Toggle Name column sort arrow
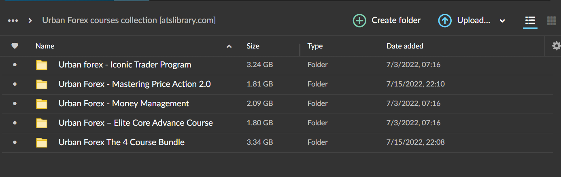This screenshot has height=177, width=561. point(229,46)
